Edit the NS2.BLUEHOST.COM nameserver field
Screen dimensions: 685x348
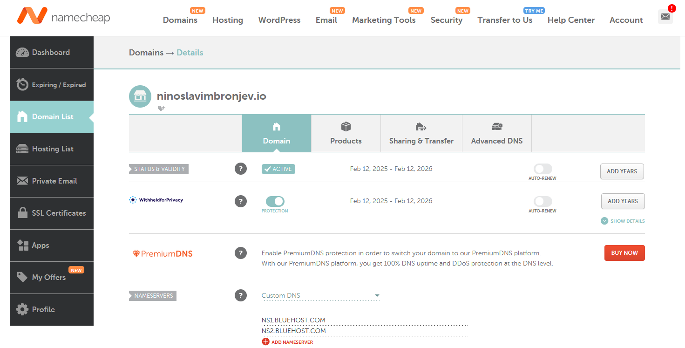coord(365,331)
